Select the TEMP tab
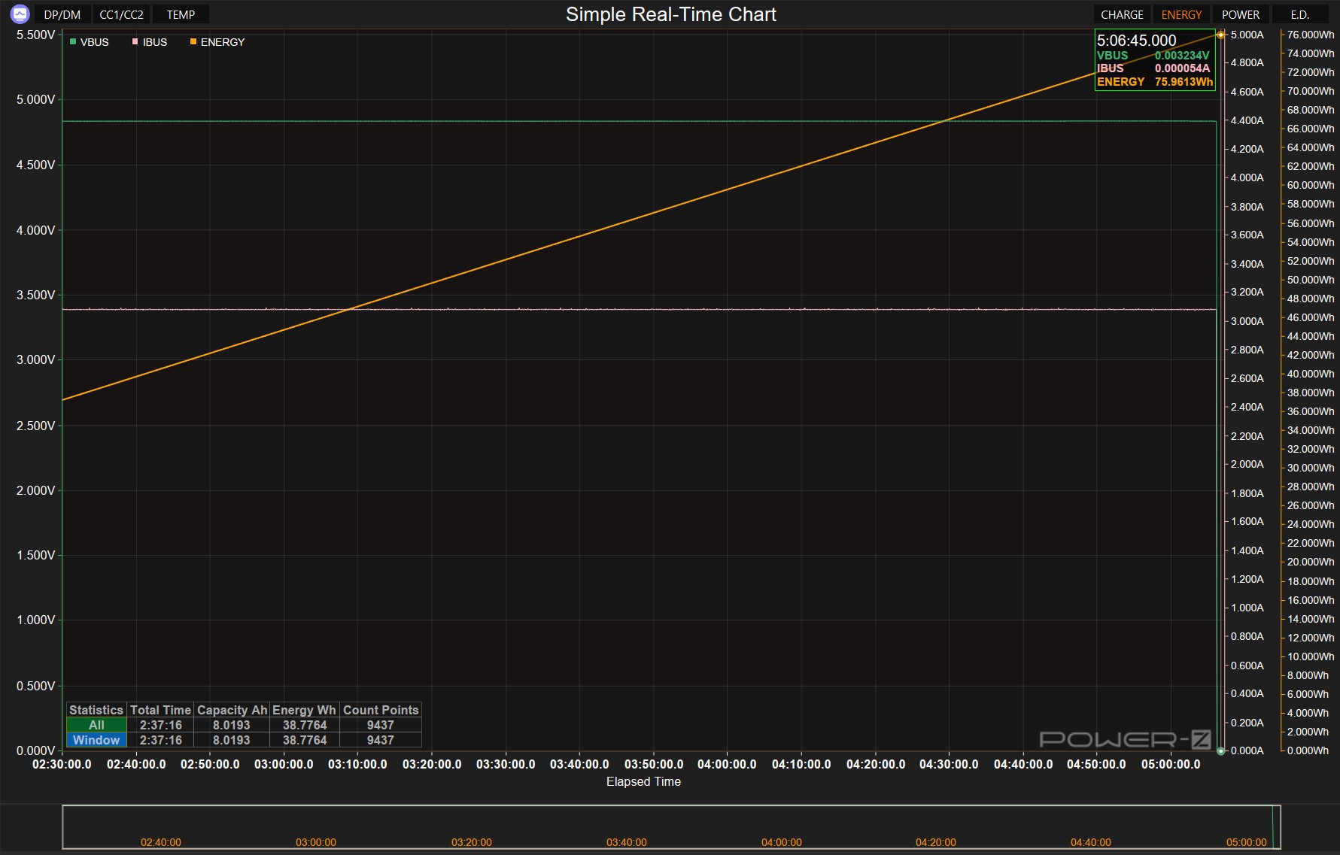1340x855 pixels. (x=181, y=14)
